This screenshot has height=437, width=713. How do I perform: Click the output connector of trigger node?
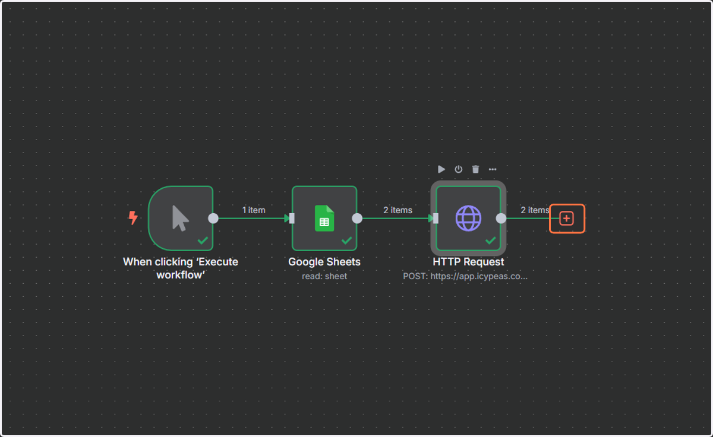213,218
